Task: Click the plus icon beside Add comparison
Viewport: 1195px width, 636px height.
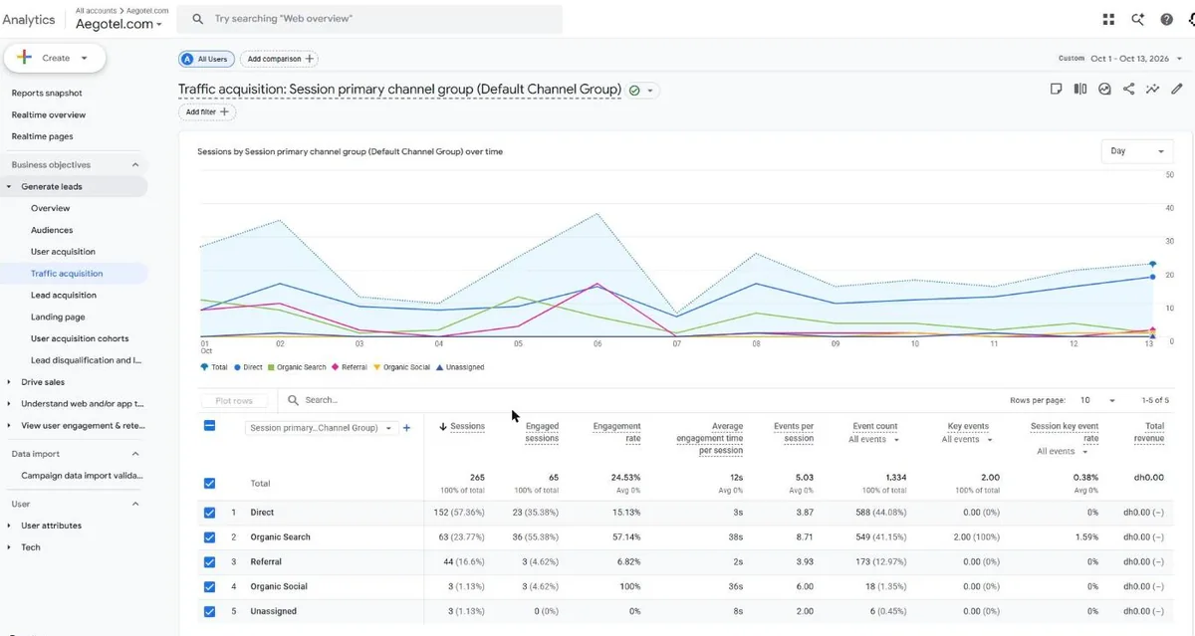Action: [310, 59]
